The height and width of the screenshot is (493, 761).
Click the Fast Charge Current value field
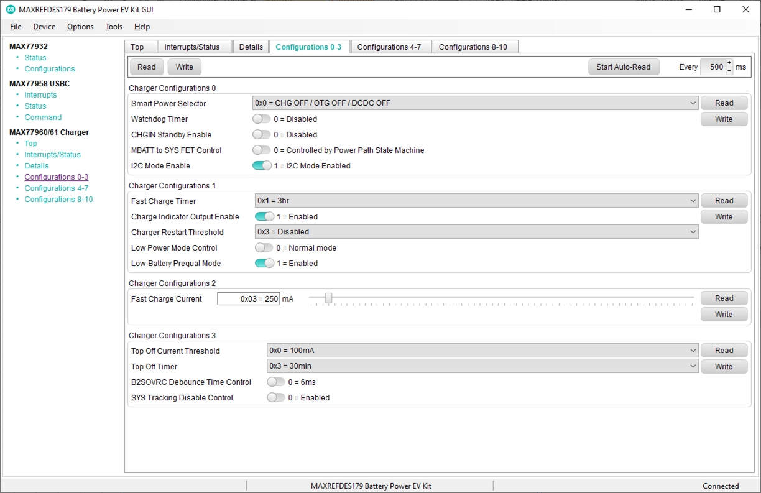(x=248, y=299)
